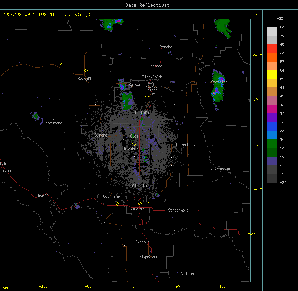Screen dimensions: 298x291
Task: Click the Stettler city label
Action: (219, 82)
